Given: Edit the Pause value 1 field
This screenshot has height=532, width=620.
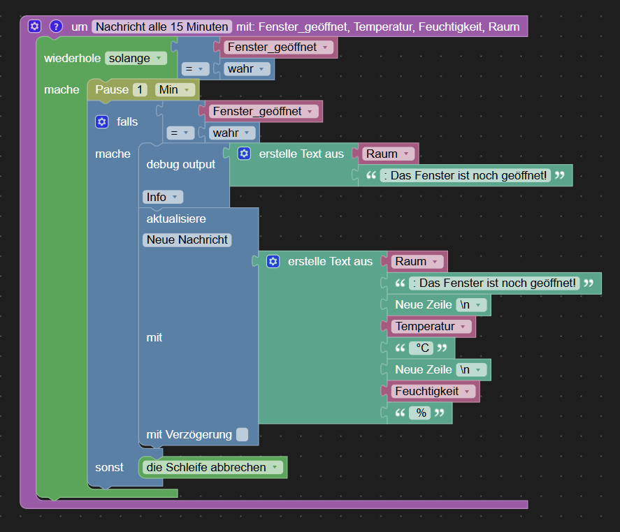Looking at the screenshot, I should coord(140,89).
